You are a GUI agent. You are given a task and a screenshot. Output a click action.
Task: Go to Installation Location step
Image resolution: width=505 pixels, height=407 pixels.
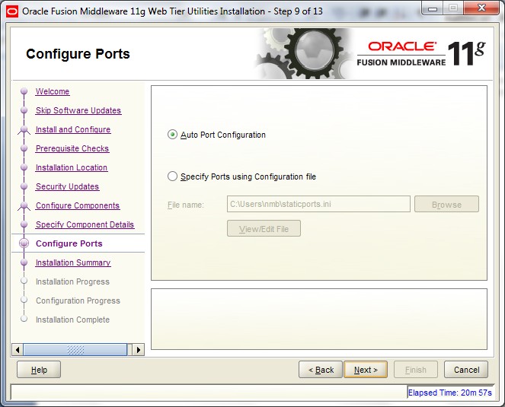tap(72, 167)
